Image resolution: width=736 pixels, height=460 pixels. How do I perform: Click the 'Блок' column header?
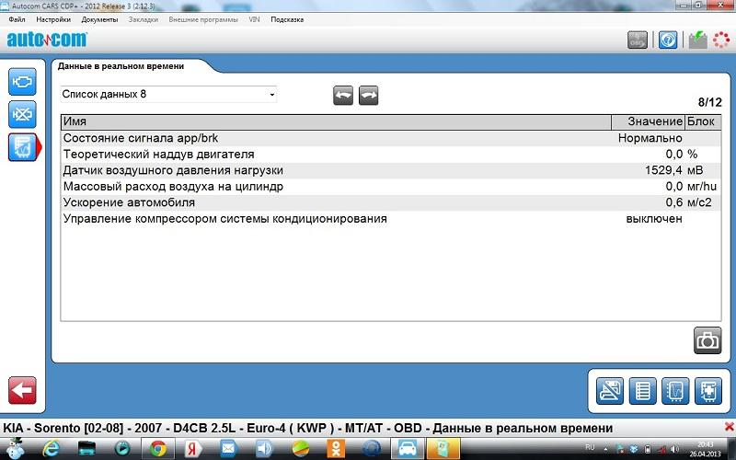703,121
